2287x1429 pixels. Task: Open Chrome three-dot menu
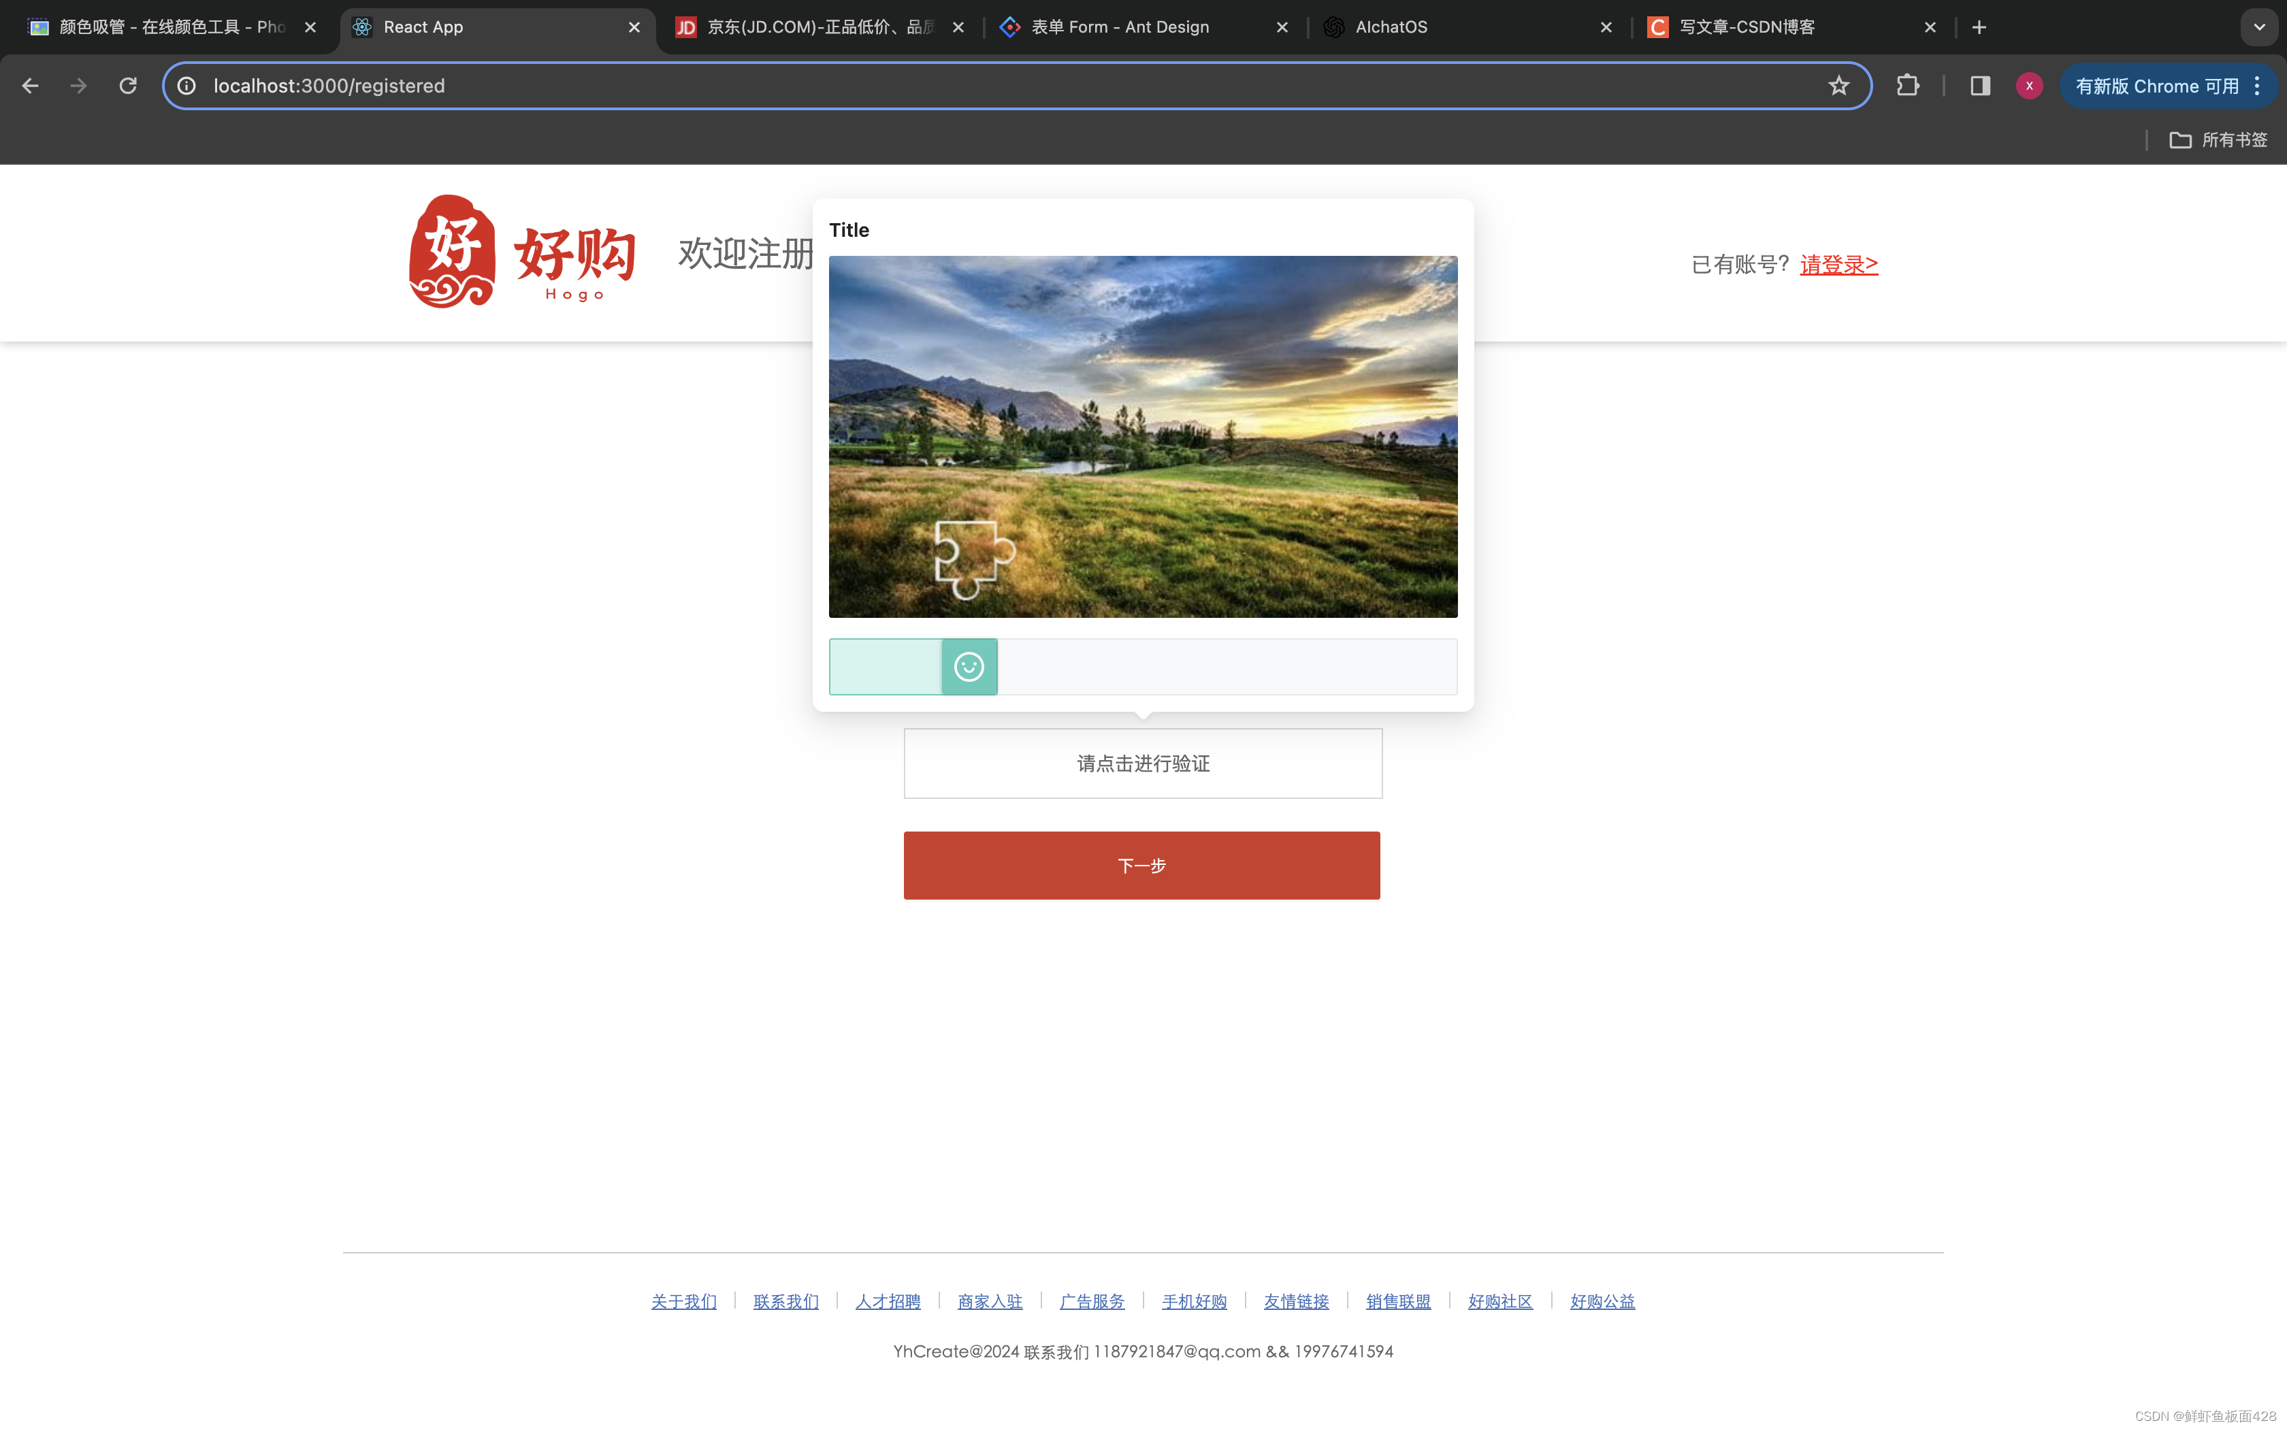(2258, 86)
